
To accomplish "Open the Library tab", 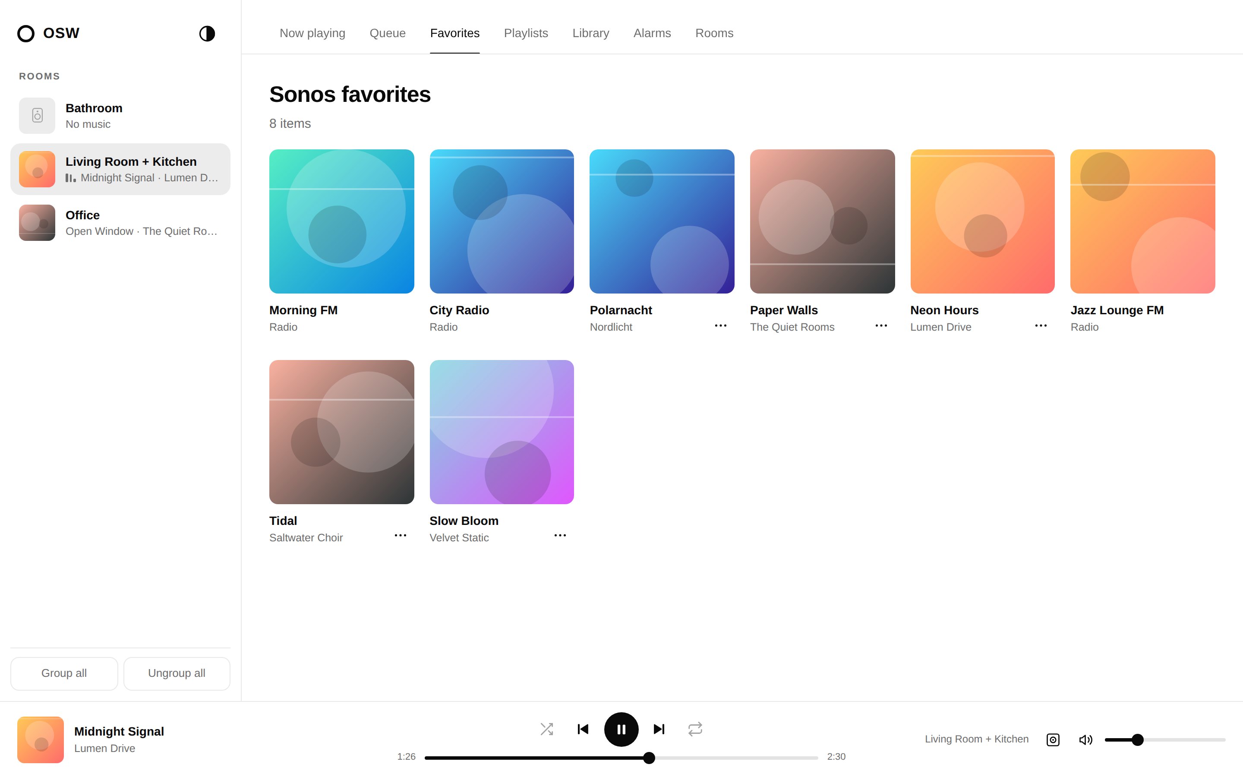I will (591, 33).
